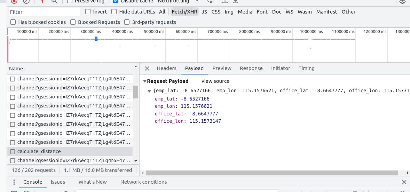Click the office_lat value -8.6647777

pos(204,114)
